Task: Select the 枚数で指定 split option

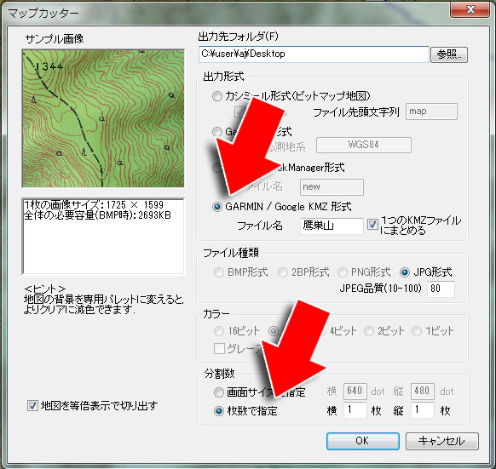Action: point(218,411)
